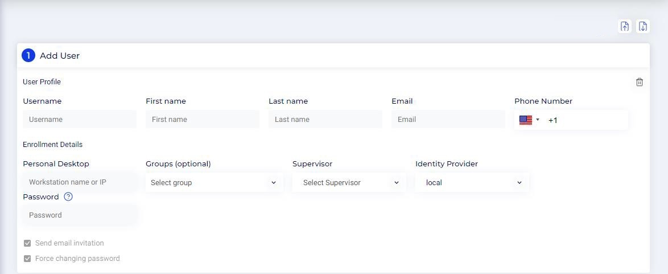668x274 pixels.
Task: Focus the Workstation name or IP field
Action: point(80,182)
